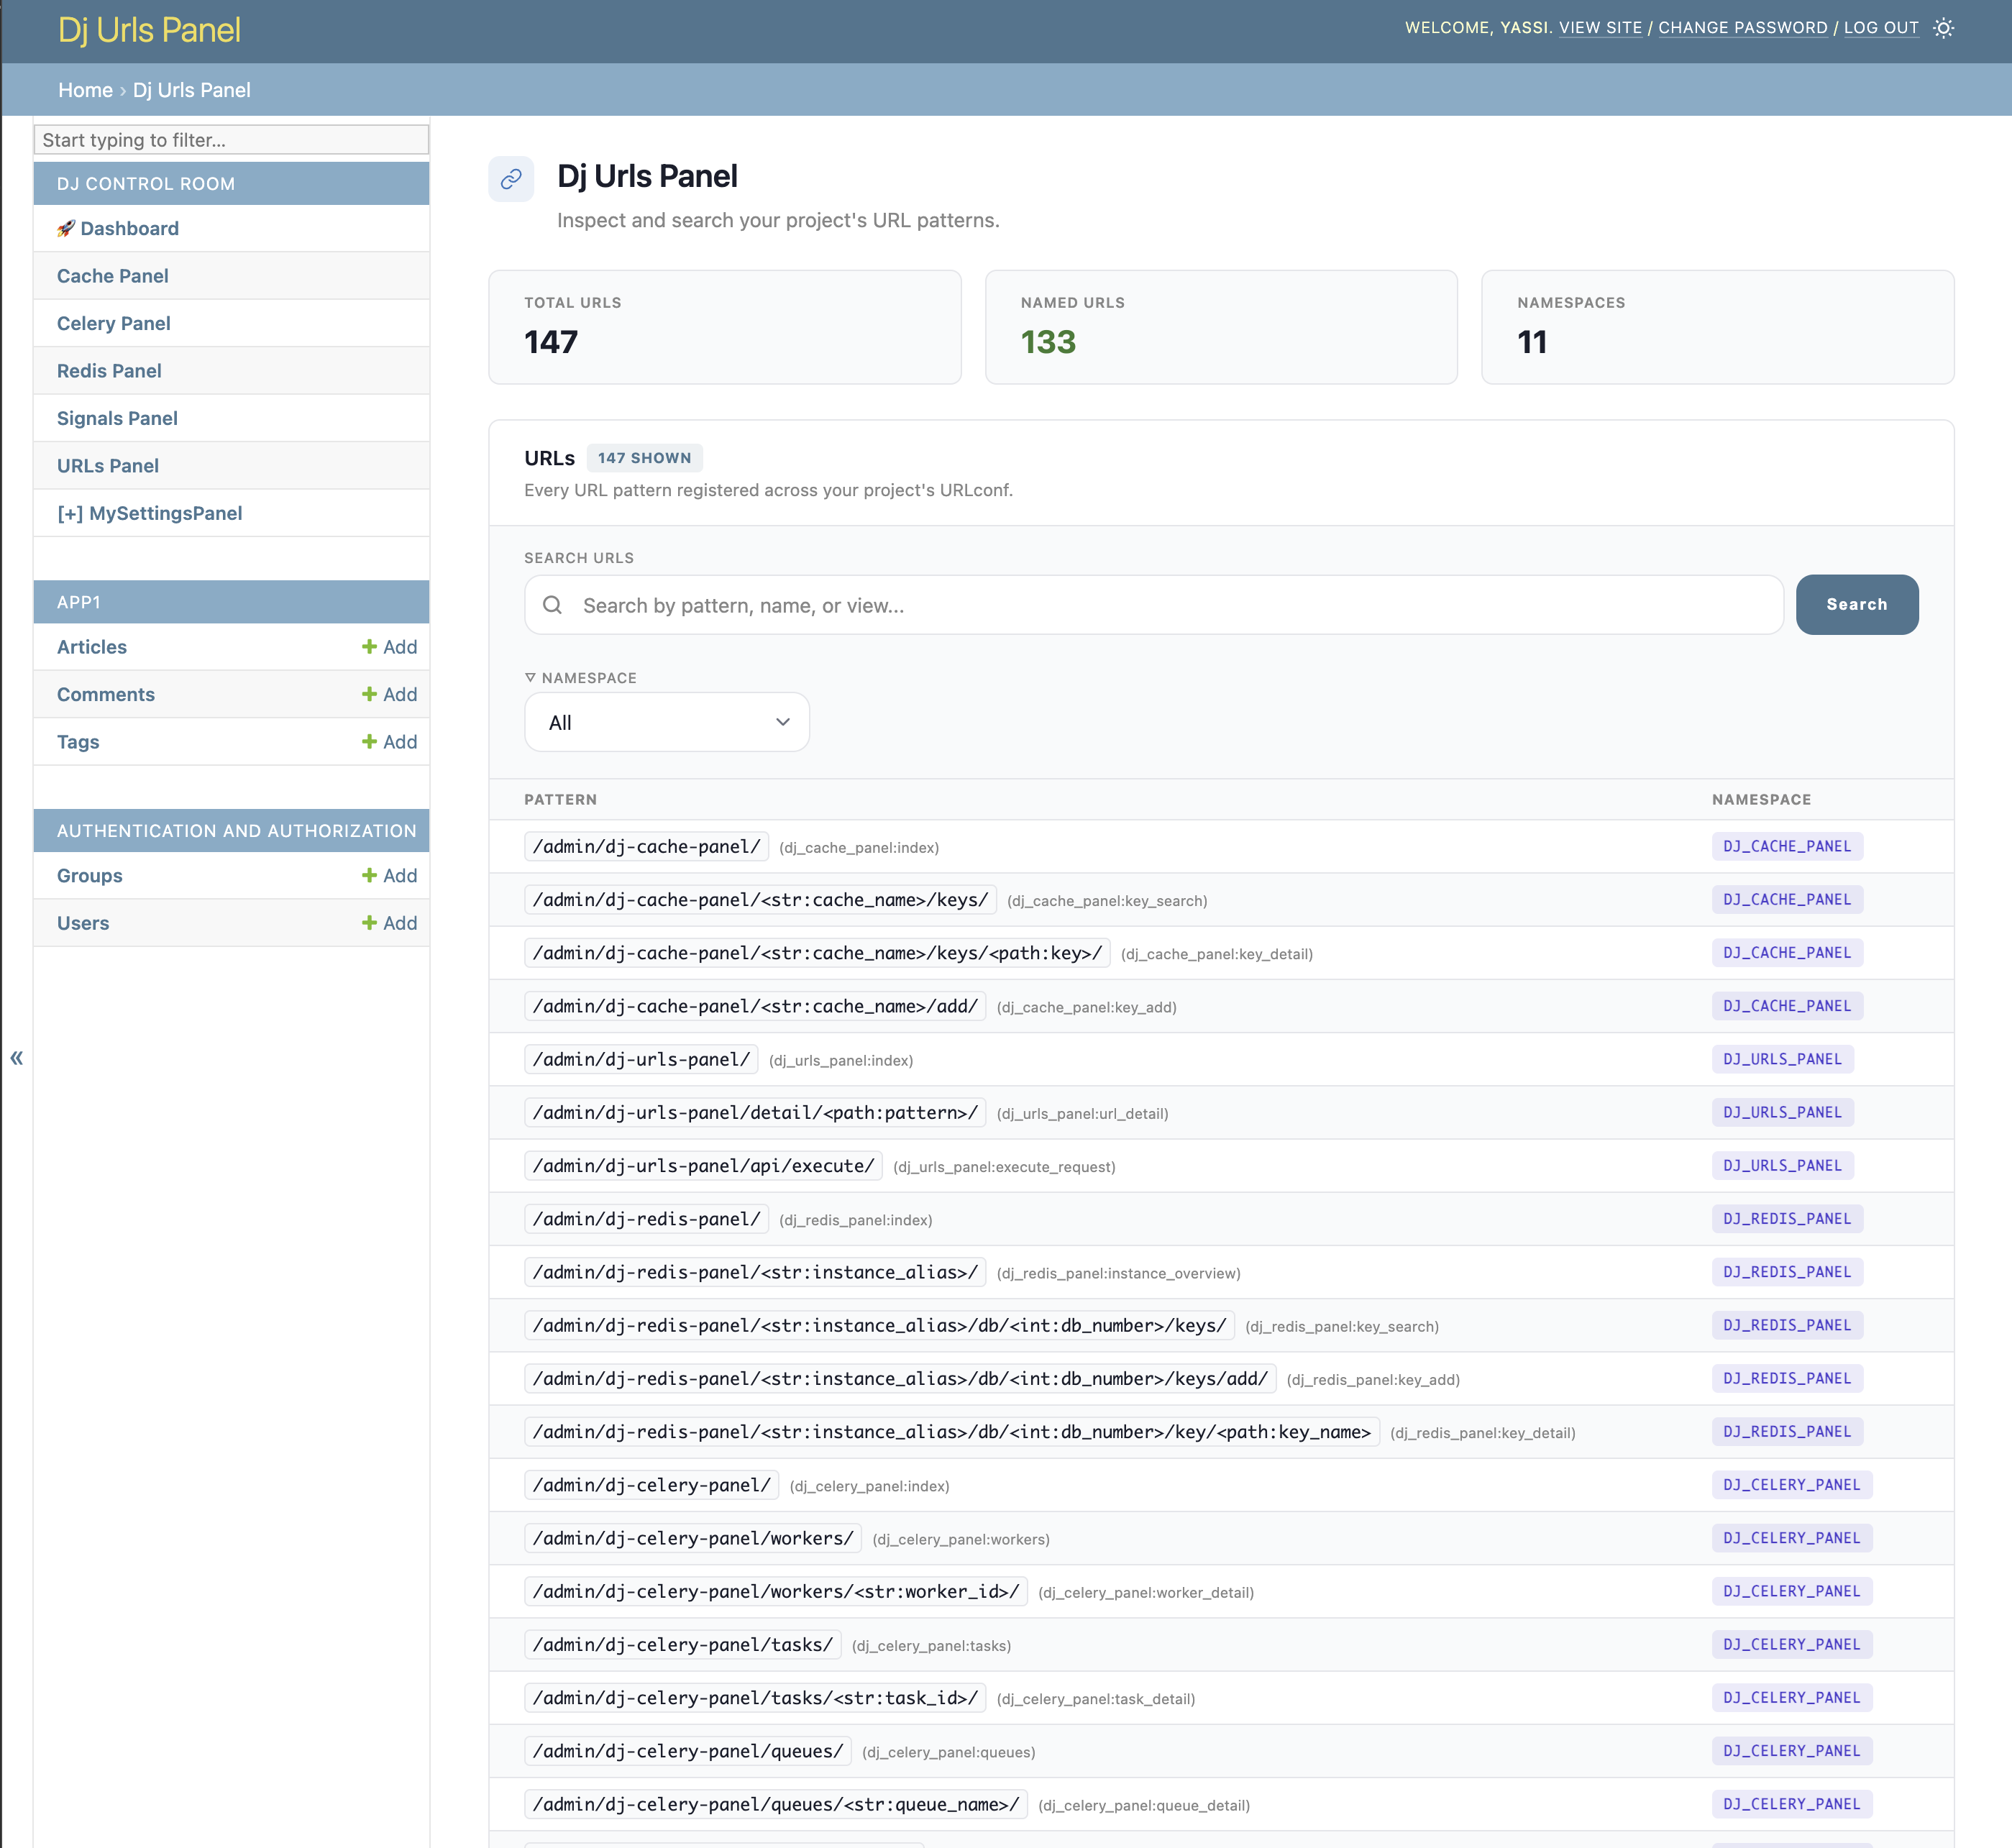The width and height of the screenshot is (2012, 1848).
Task: Follow the VIEW SITE link
Action: (1600, 28)
